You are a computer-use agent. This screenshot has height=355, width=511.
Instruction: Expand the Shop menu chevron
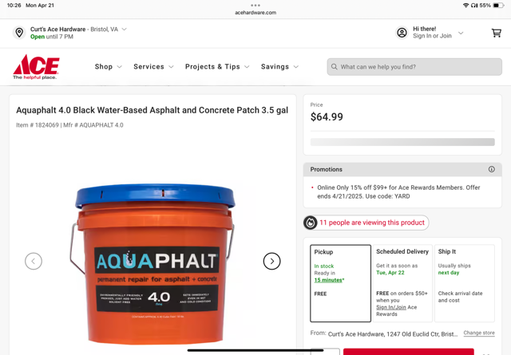[x=120, y=67]
